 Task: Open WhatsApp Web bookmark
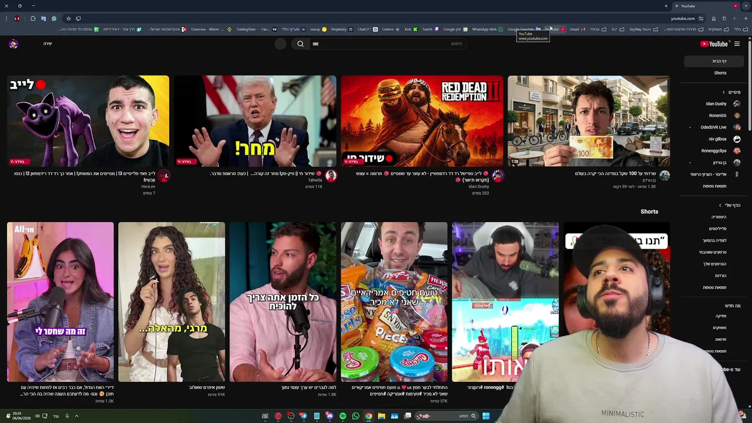click(x=488, y=29)
